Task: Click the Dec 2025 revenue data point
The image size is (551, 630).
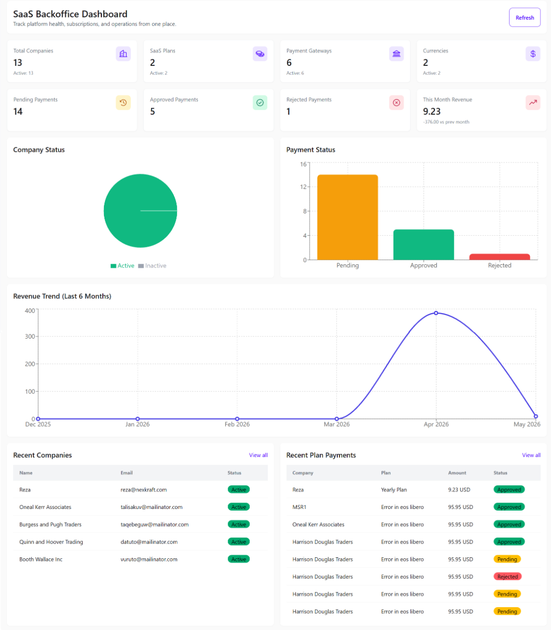Action: (38, 419)
